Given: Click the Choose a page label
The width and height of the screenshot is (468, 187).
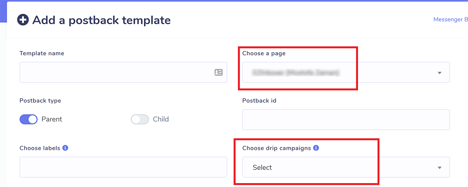Looking at the screenshot, I should 264,53.
